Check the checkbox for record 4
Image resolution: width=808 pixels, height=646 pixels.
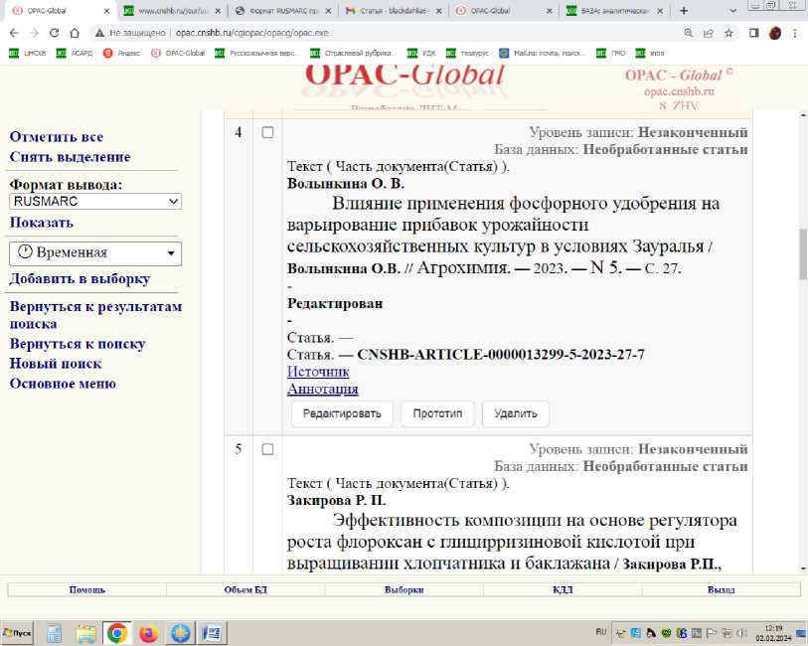click(267, 132)
